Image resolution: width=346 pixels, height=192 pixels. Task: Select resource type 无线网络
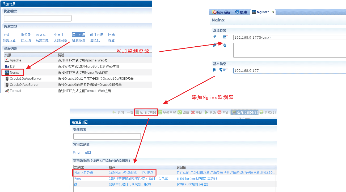tap(61, 40)
